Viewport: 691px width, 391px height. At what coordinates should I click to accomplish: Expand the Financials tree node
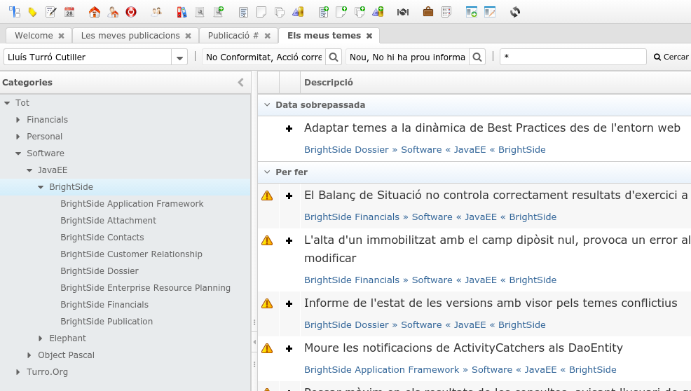point(19,120)
